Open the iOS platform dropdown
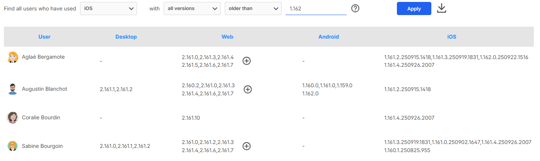 (108, 8)
